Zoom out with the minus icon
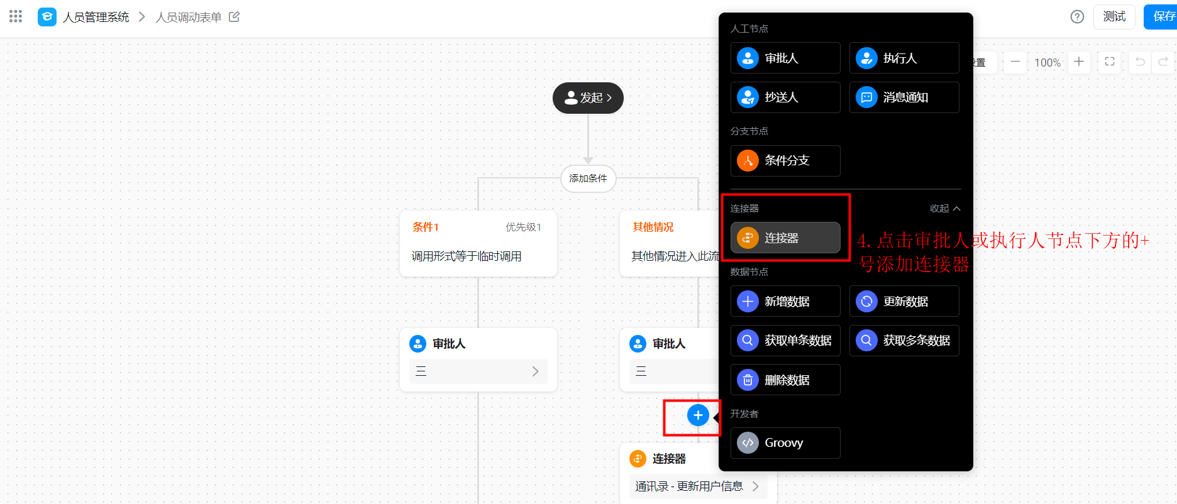Viewport: 1177px width, 504px height. coord(1015,62)
